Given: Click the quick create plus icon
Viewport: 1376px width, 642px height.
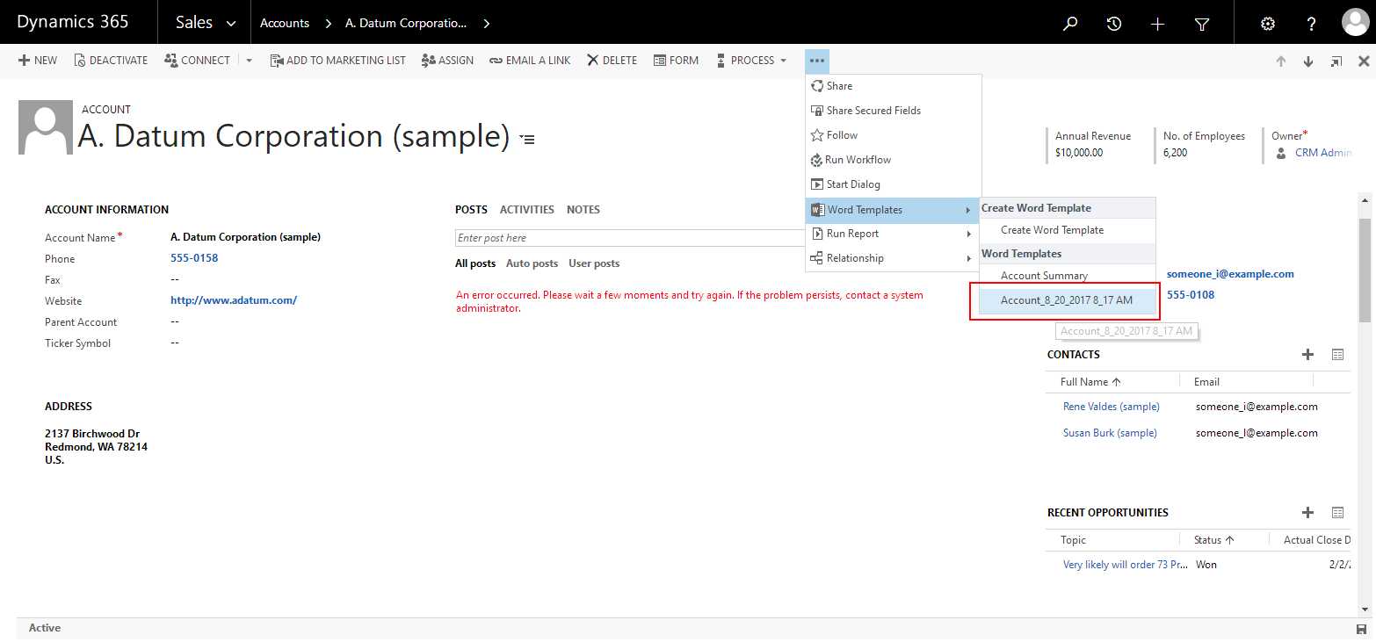Looking at the screenshot, I should [x=1157, y=24].
